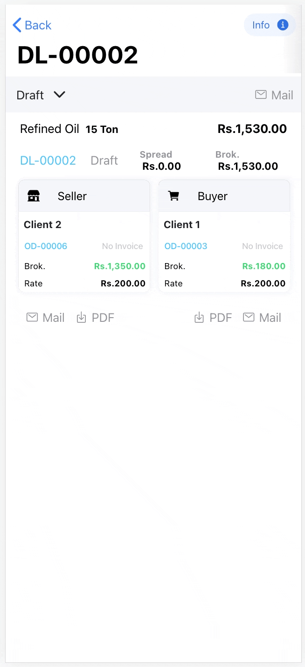Click the Mail icon under the Buyer card
The width and height of the screenshot is (305, 667).
249,317
